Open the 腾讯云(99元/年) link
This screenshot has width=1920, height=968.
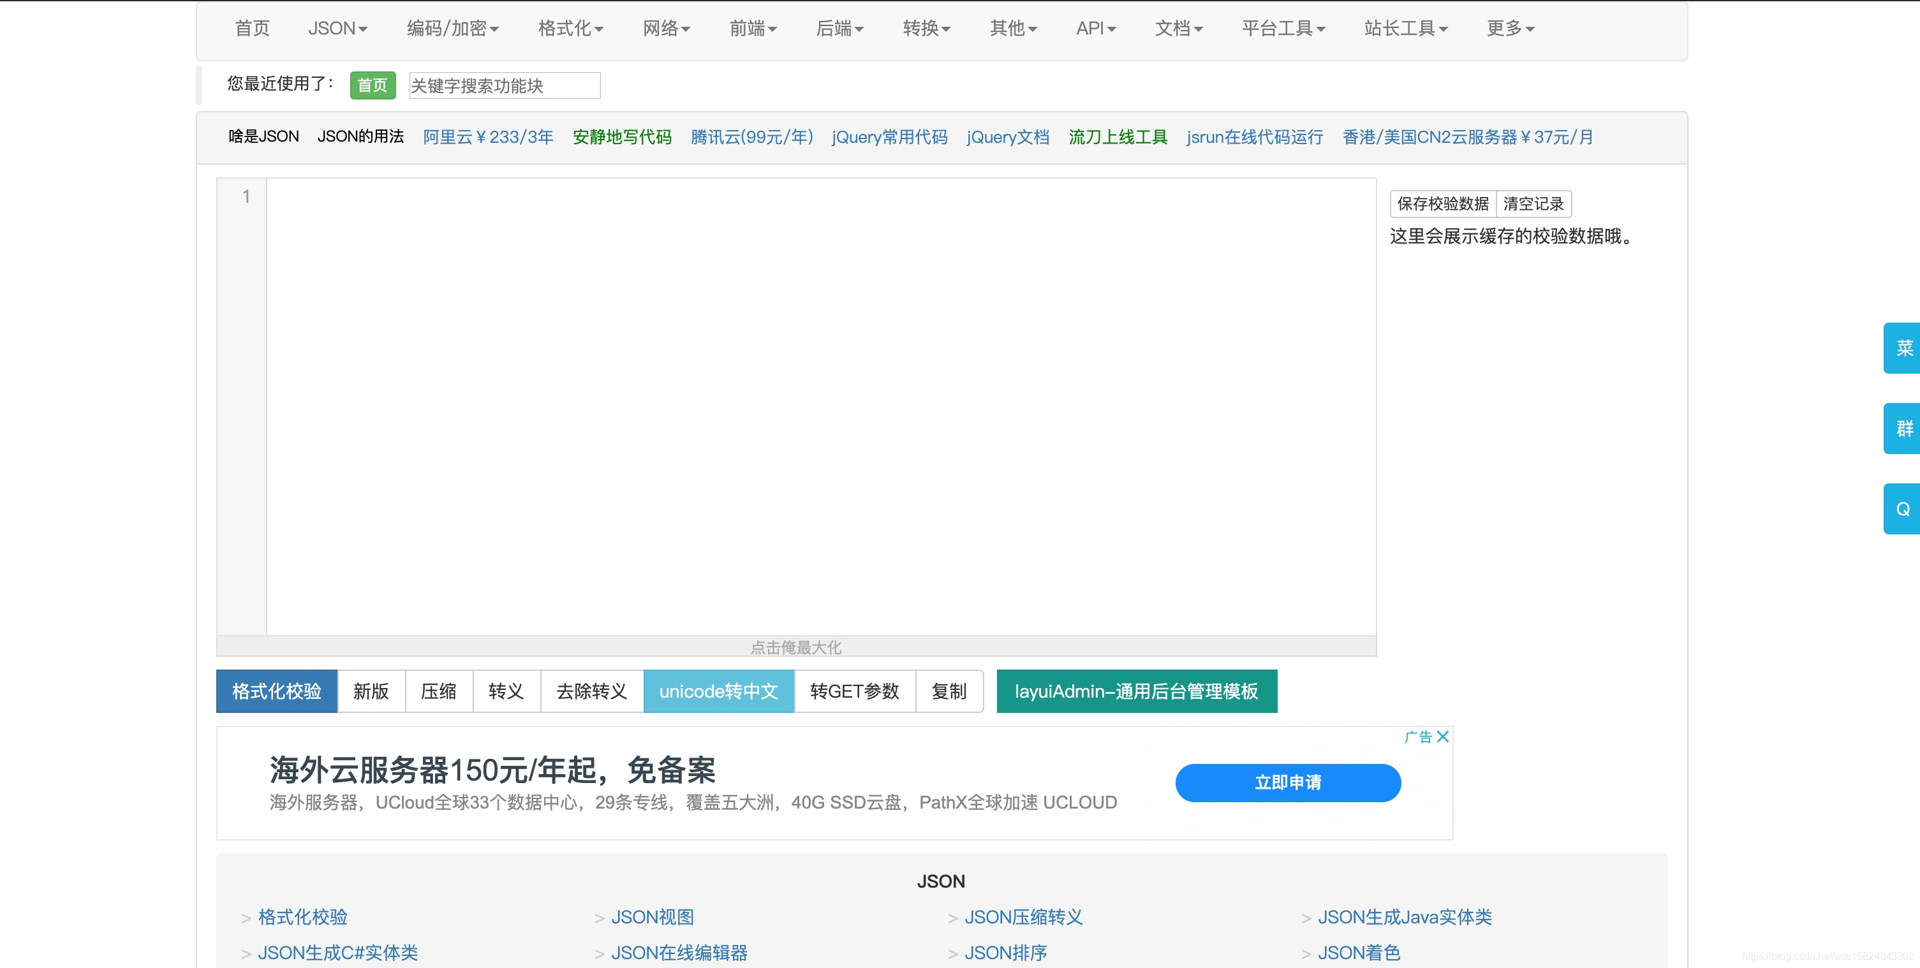[751, 137]
